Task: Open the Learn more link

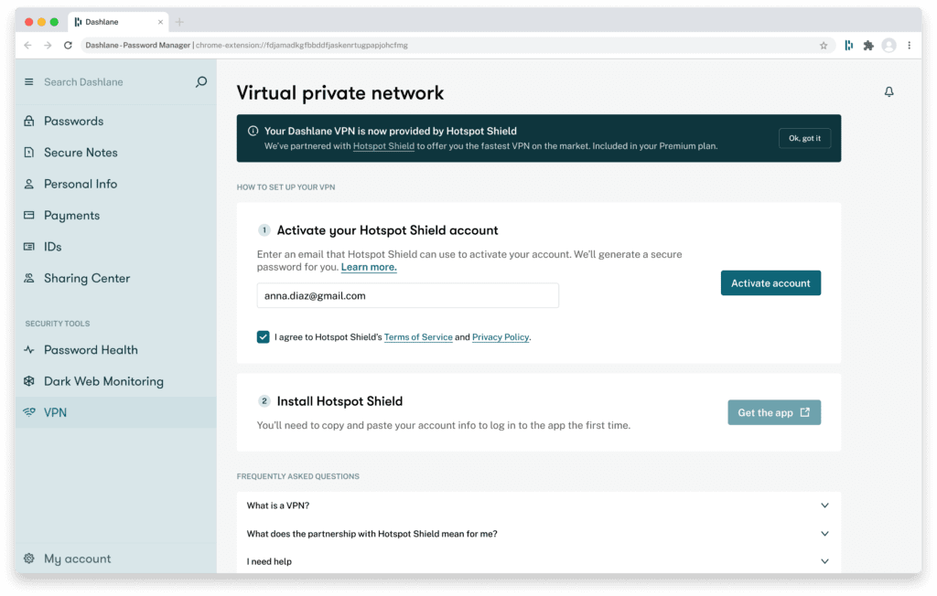Action: pyautogui.click(x=369, y=268)
